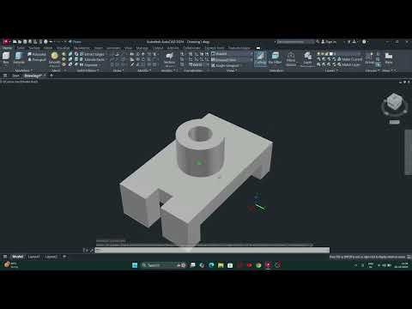Expand the Section panel dropdown
Image resolution: width=412 pixels, height=309 pixels.
point(169,70)
